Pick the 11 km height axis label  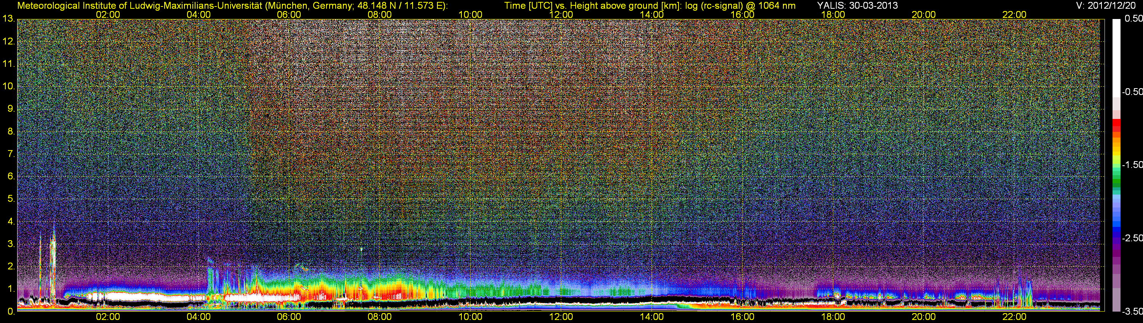(x=8, y=64)
